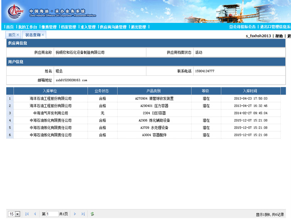The width and height of the screenshot is (291, 224).
Task: Close the 首页 tab
Action: pos(18,35)
